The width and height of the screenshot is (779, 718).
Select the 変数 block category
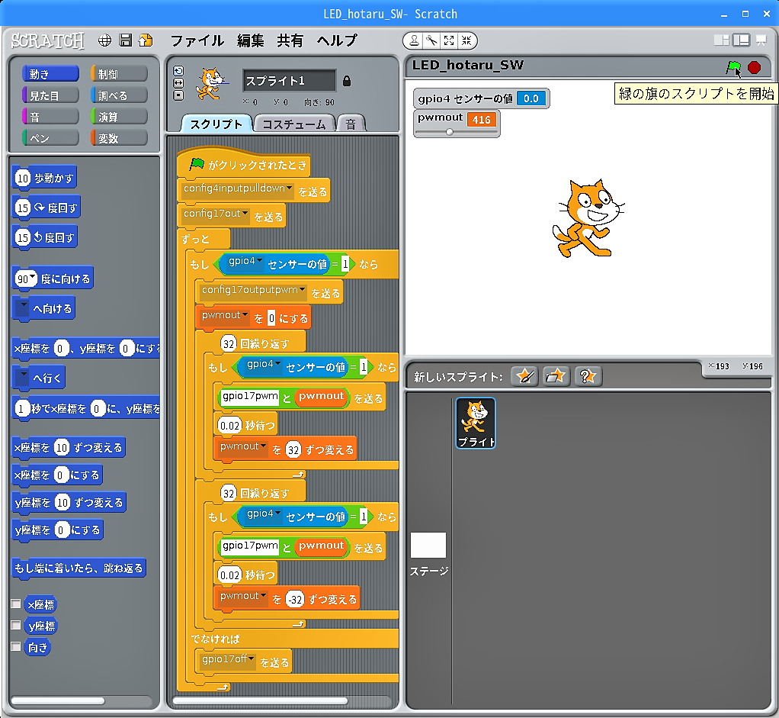pyautogui.click(x=119, y=138)
